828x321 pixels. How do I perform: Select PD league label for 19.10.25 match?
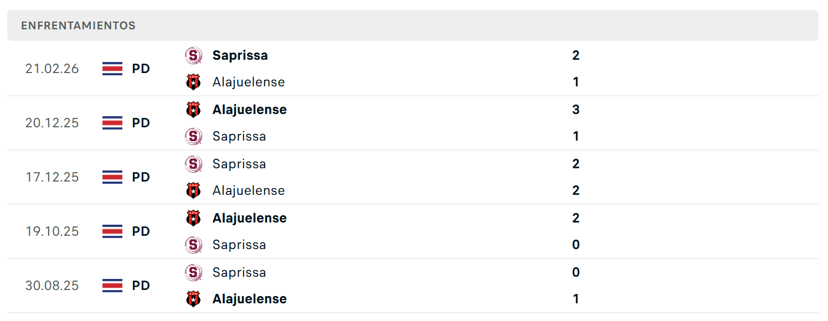141,231
